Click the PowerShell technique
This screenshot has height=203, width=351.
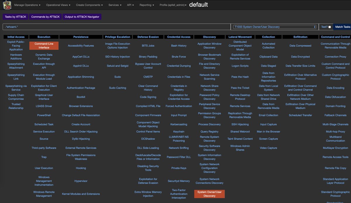click(44, 115)
